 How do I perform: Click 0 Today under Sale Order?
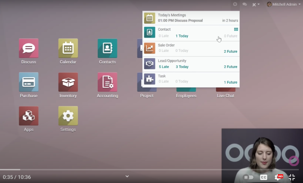182,51
